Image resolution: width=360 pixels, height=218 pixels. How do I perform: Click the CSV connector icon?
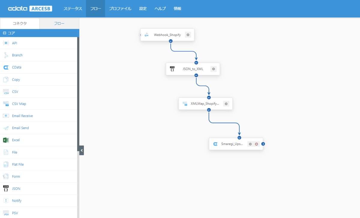click(x=6, y=92)
